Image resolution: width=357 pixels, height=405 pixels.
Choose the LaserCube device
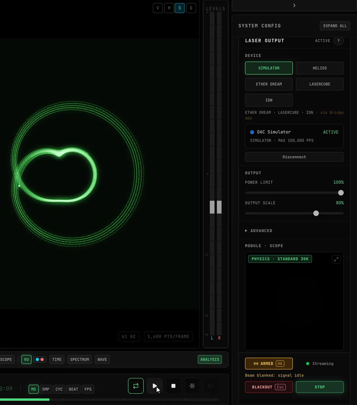tap(320, 84)
